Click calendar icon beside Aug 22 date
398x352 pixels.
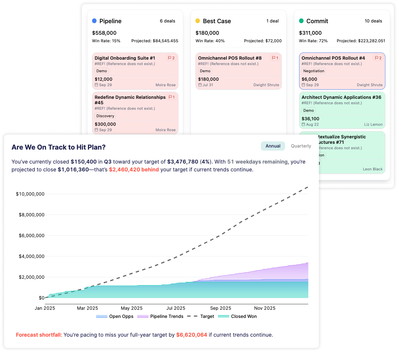[x=304, y=124]
